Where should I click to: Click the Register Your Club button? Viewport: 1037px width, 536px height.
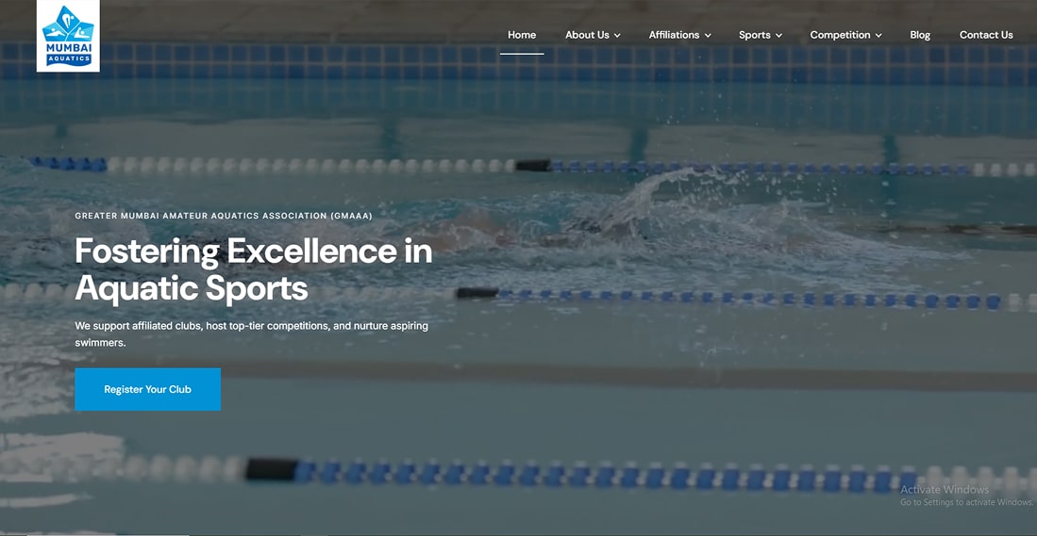(x=147, y=389)
